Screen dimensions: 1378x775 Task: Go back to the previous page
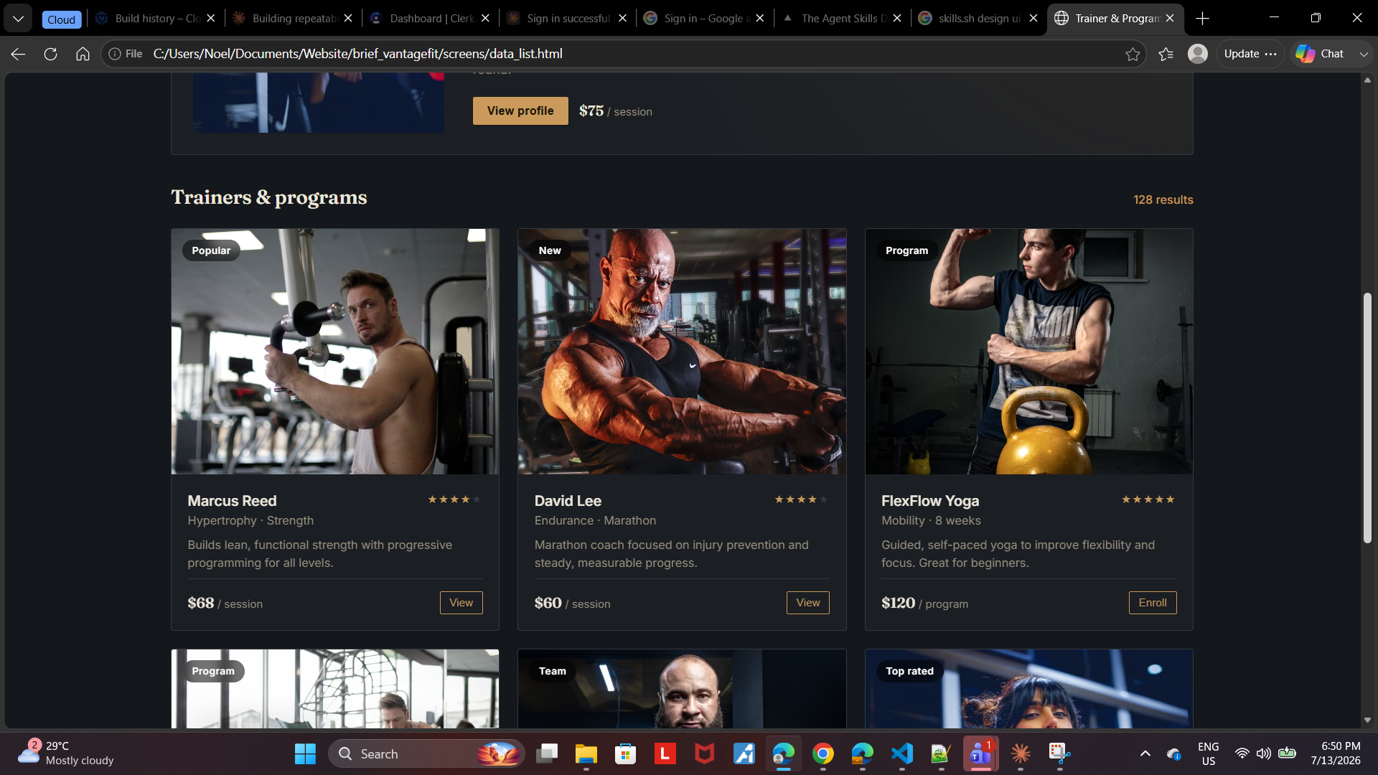(18, 54)
